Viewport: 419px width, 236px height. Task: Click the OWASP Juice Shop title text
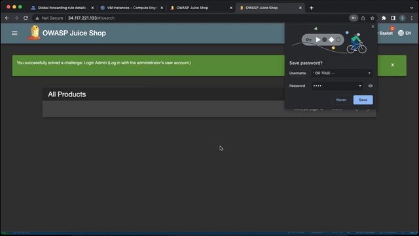pyautogui.click(x=74, y=33)
